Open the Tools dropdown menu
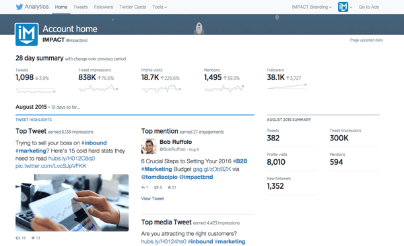This screenshot has width=404, height=246. click(160, 7)
